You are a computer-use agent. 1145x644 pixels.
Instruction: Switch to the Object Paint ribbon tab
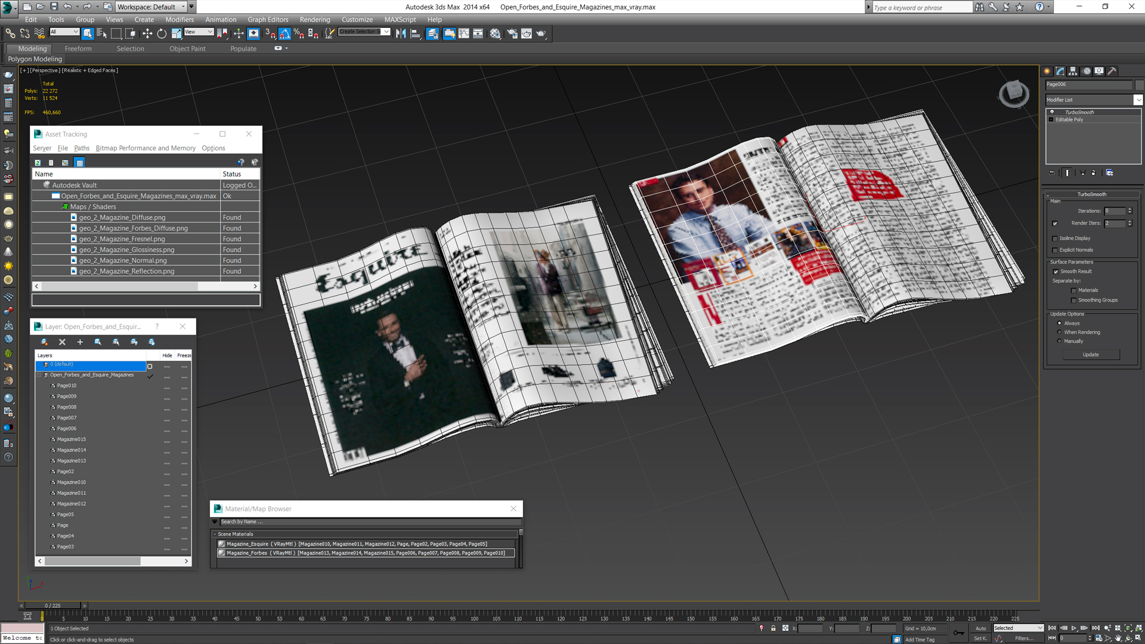coord(187,49)
